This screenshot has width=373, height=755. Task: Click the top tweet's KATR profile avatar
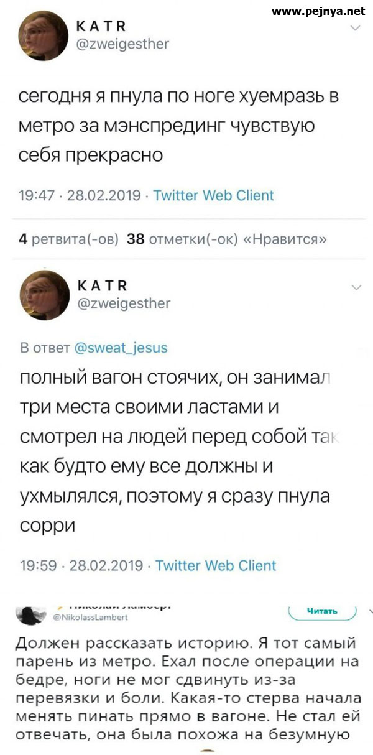click(43, 35)
